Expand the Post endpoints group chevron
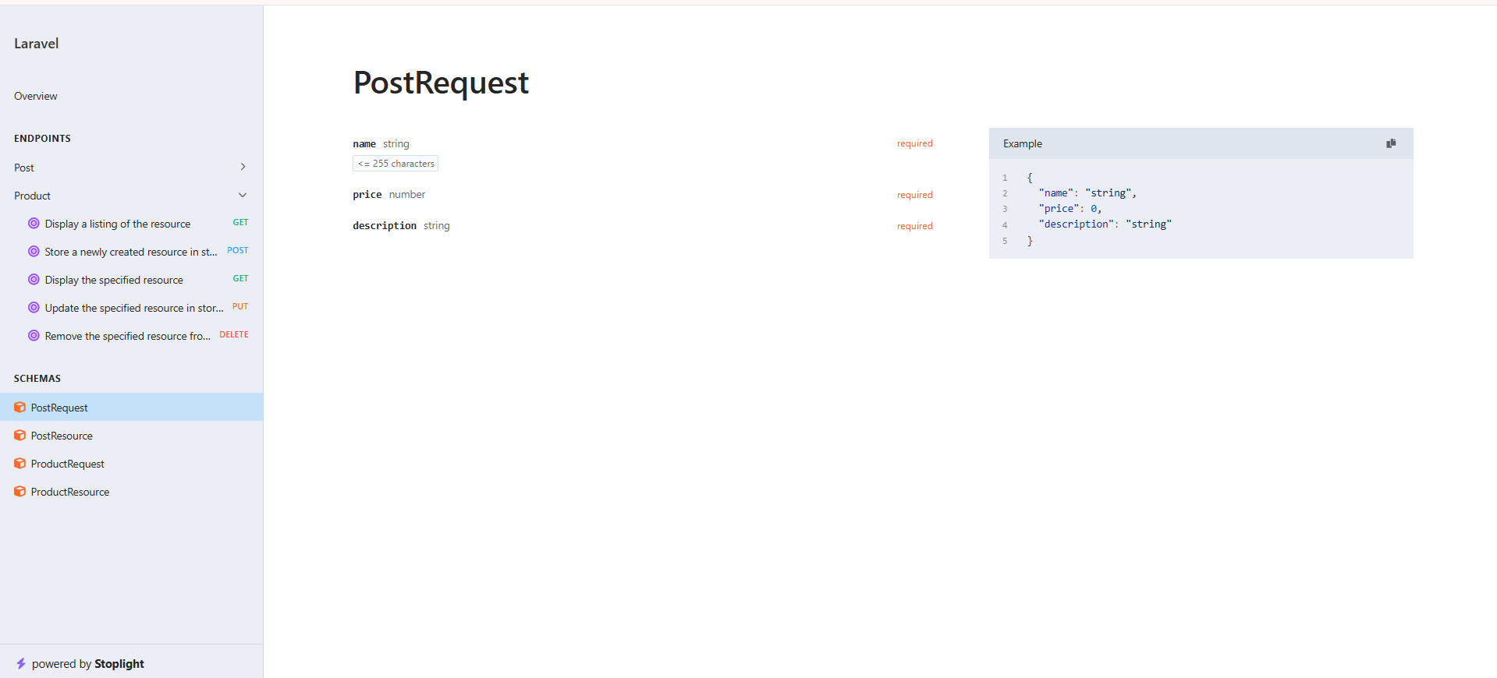This screenshot has height=678, width=1497. (x=243, y=167)
